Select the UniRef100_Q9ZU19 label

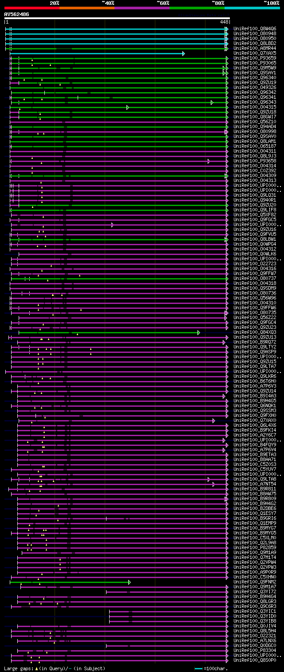click(255, 82)
